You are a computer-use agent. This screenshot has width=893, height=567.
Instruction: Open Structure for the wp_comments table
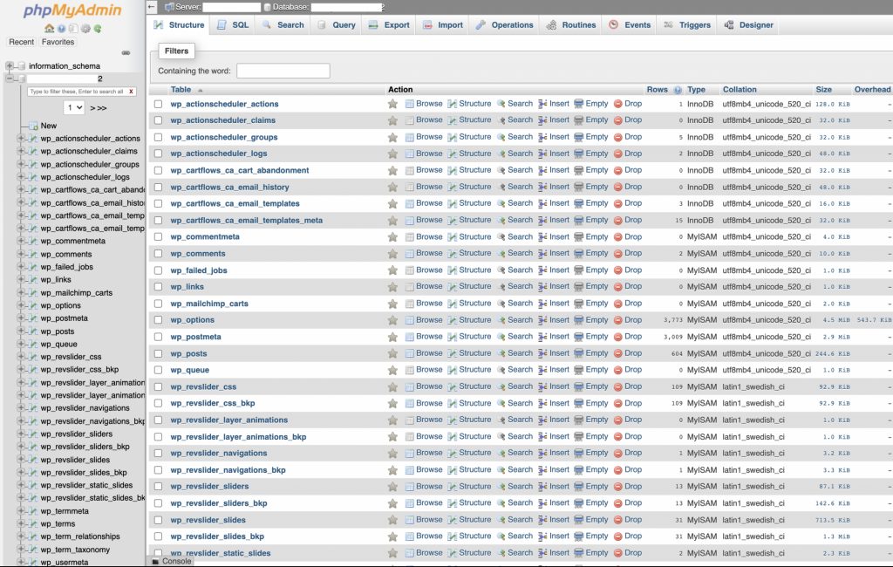471,253
